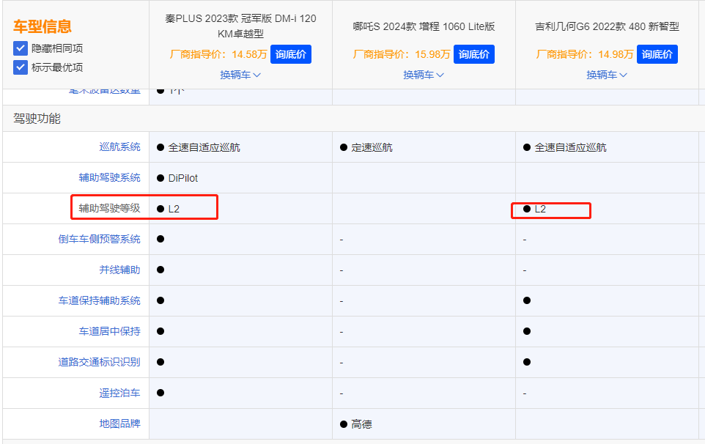Open the 倒车车侧预警系统 link
The width and height of the screenshot is (705, 444).
[x=99, y=239]
